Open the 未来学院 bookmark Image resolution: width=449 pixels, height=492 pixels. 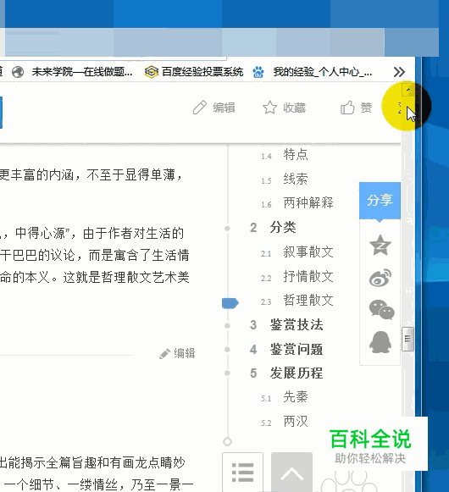(x=72, y=72)
